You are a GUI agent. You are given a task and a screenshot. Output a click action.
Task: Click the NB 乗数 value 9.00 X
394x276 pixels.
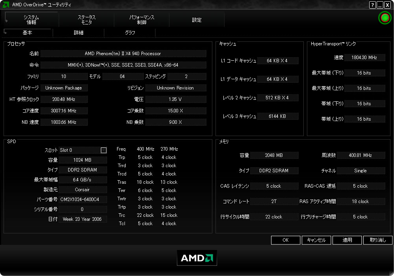175,122
